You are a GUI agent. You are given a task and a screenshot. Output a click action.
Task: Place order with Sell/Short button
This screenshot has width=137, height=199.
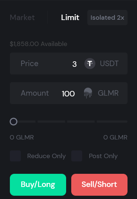99,185
